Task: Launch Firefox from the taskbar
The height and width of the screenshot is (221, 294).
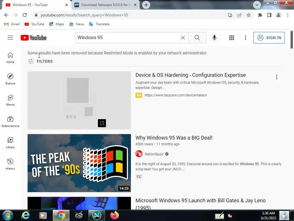Action: pyautogui.click(x=114, y=215)
